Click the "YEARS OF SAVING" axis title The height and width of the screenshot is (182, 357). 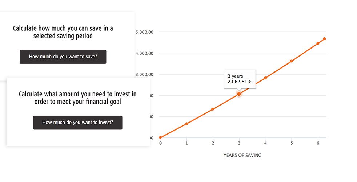click(x=242, y=155)
